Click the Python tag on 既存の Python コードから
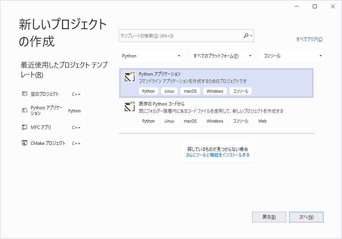Viewport: 342px width, 239px height. point(148,121)
